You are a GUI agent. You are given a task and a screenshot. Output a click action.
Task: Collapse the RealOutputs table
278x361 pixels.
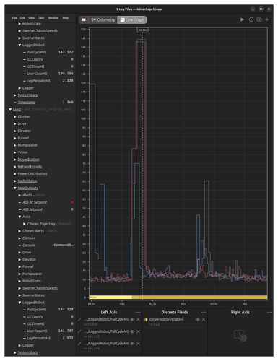pos(15,188)
